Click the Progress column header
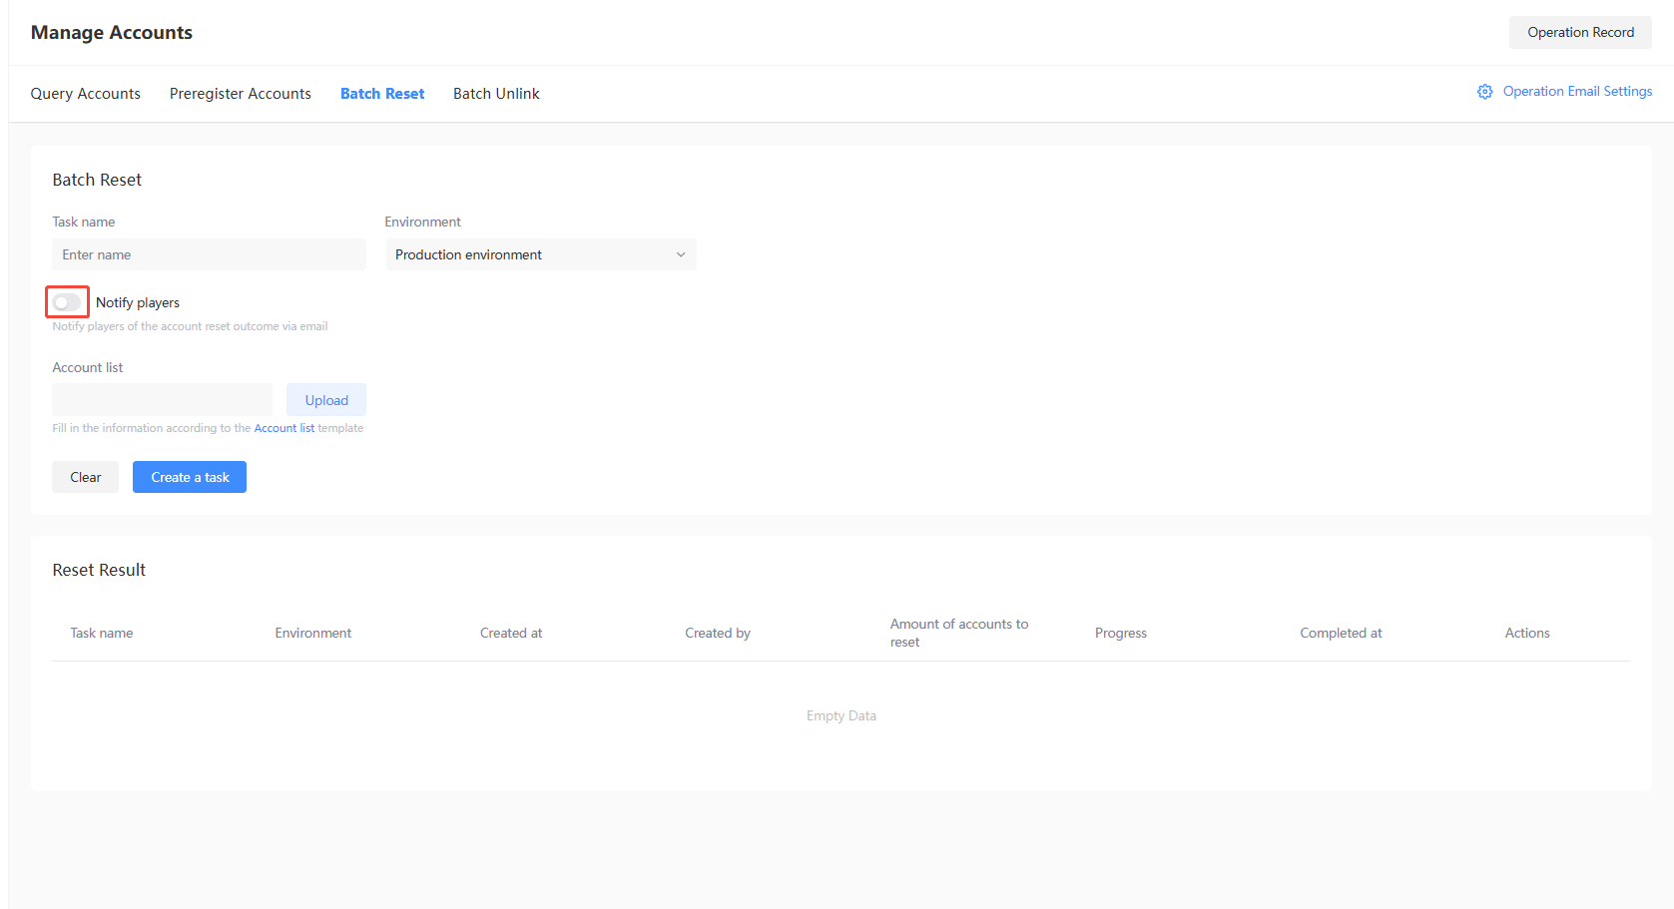This screenshot has height=909, width=1674. tap(1121, 633)
